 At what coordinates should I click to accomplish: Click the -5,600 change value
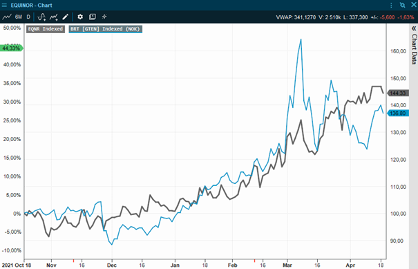388,17
